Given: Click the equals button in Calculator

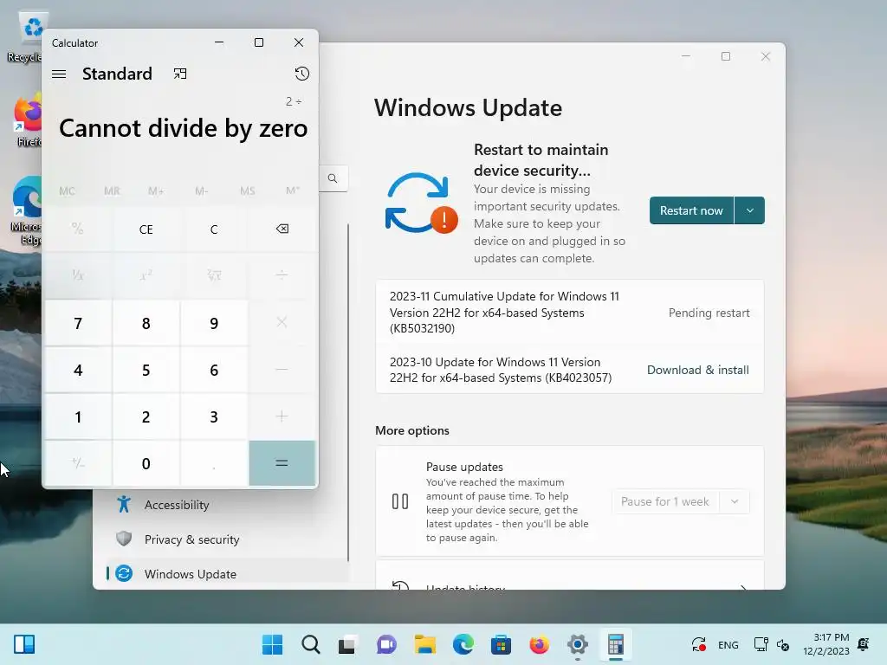Looking at the screenshot, I should 282,463.
